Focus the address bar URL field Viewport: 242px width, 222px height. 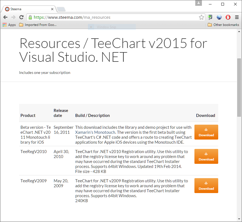click(116, 17)
